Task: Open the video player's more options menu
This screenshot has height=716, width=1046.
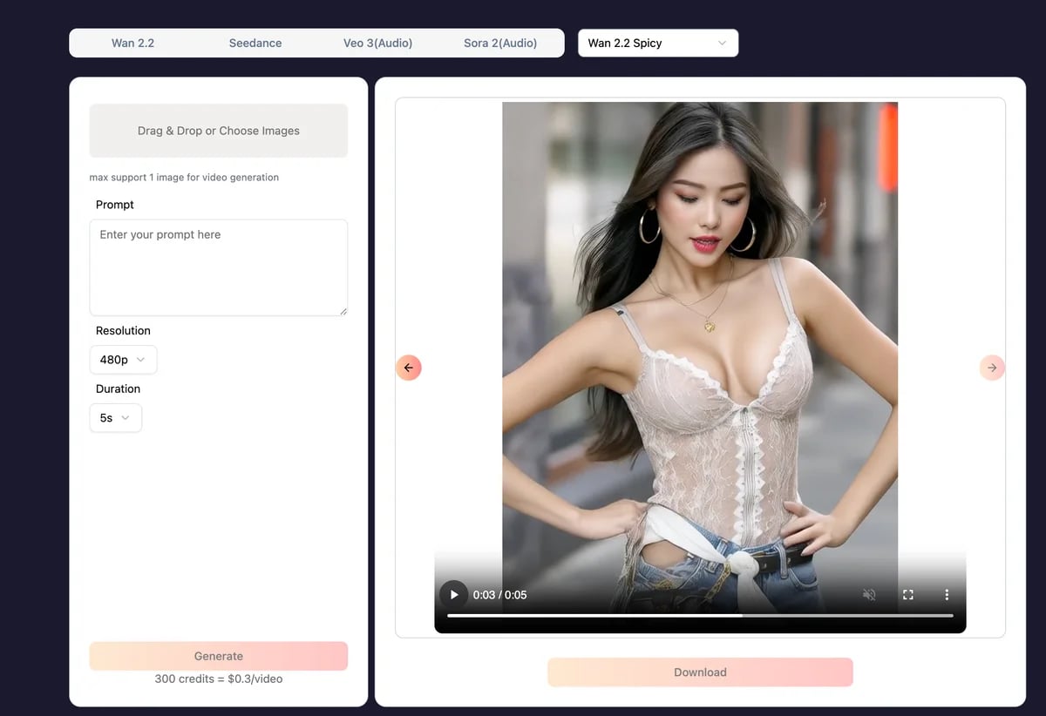Action: [947, 594]
